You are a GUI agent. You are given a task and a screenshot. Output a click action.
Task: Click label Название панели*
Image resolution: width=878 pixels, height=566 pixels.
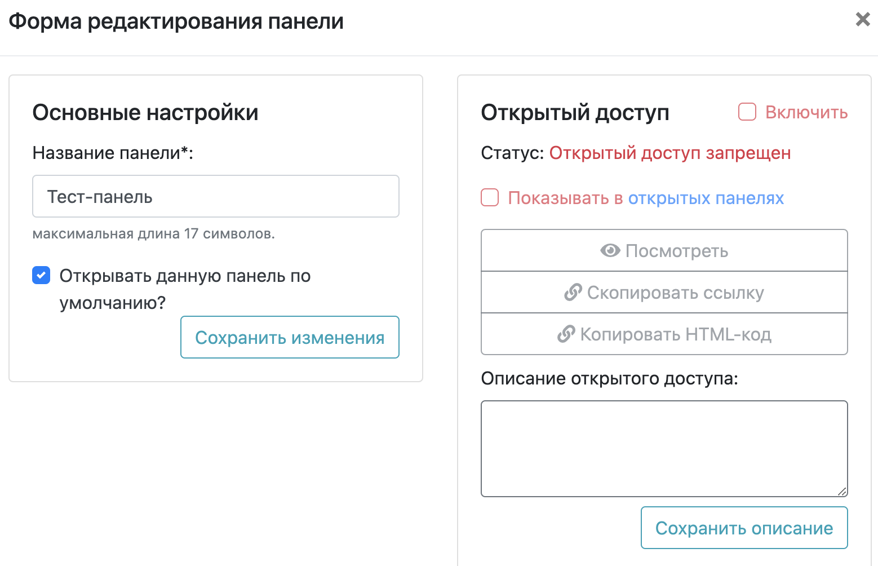coord(113,153)
